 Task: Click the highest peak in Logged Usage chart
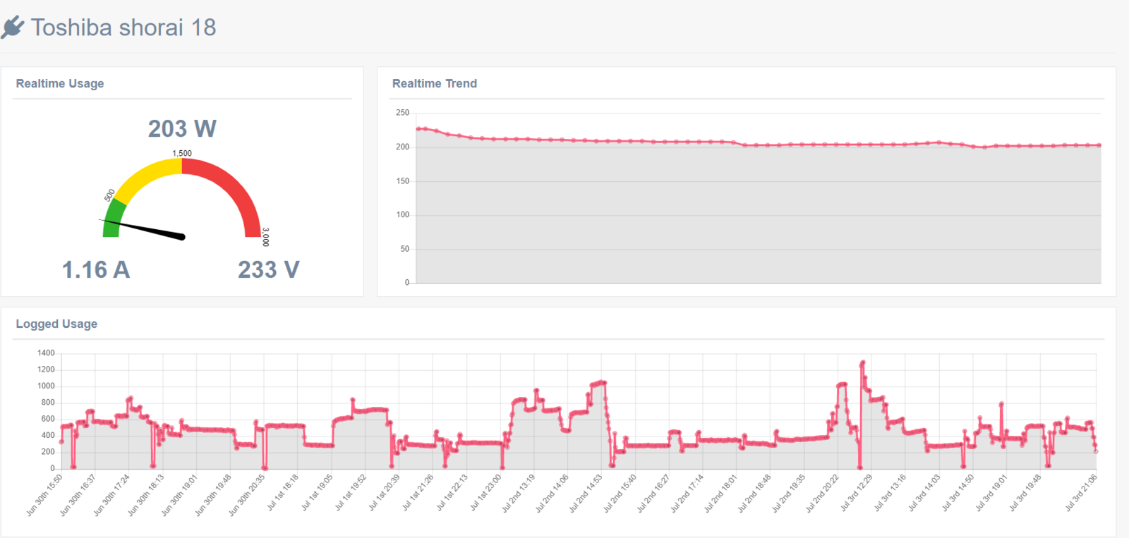coord(862,363)
